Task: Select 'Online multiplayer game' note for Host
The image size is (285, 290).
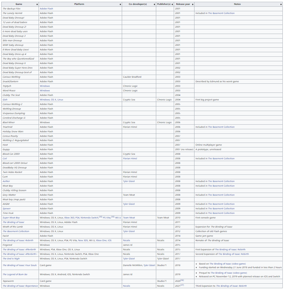Action: (208, 145)
